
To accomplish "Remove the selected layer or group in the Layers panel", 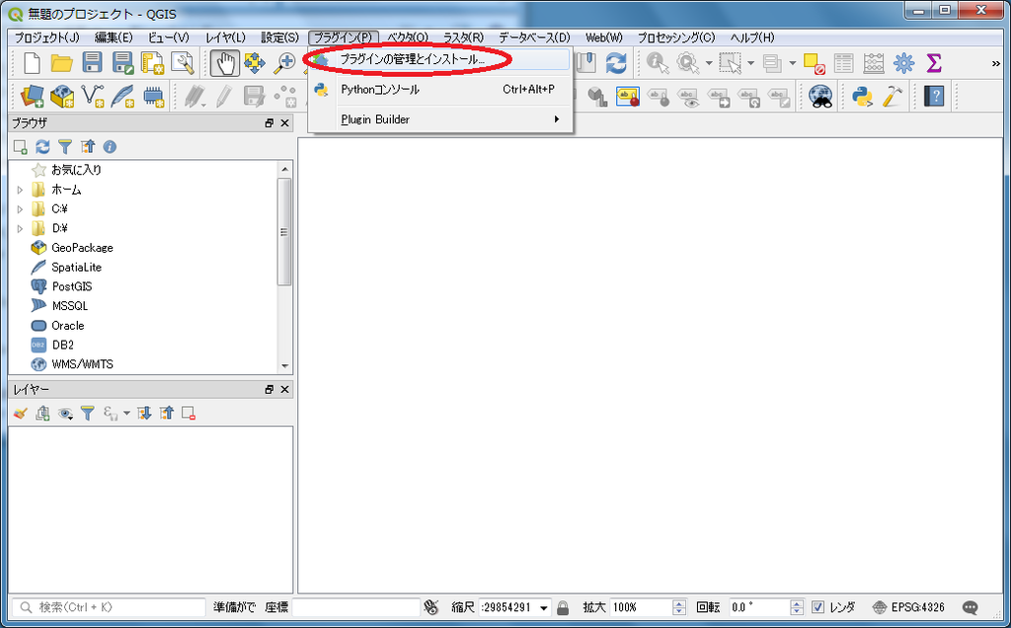I will [x=189, y=414].
